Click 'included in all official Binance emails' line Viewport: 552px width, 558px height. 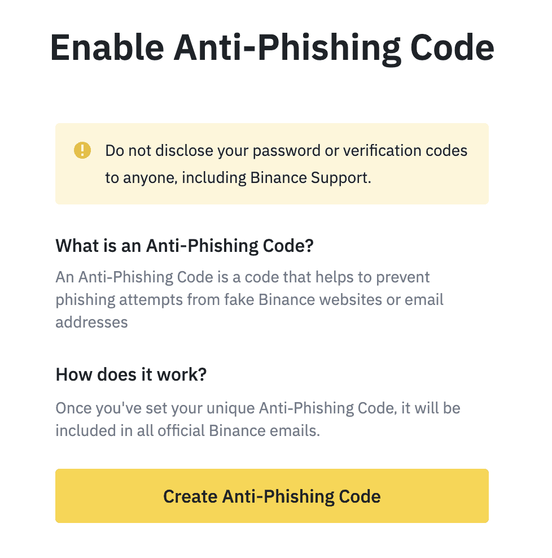(x=188, y=430)
